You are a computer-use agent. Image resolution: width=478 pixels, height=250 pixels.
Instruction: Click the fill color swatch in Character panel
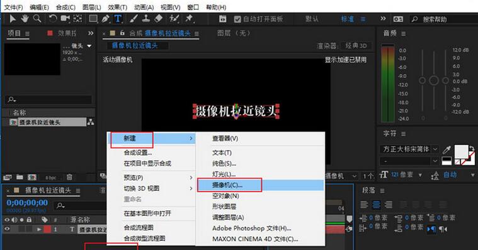pyautogui.click(x=462, y=151)
